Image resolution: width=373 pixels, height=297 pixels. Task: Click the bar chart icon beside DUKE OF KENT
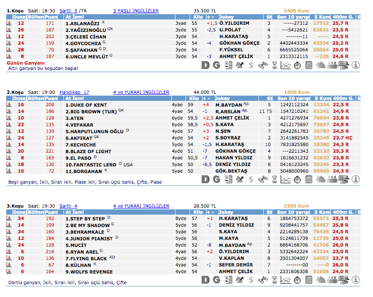tap(8, 105)
